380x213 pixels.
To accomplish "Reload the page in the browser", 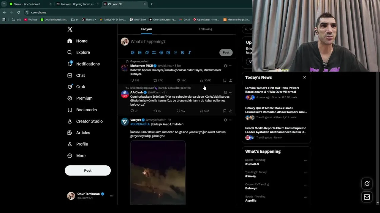I will point(18,12).
